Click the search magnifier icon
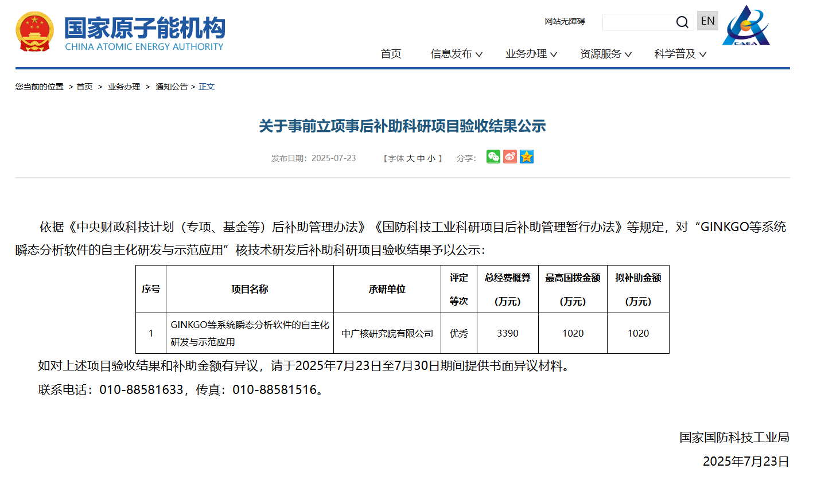This screenshot has width=817, height=480. click(682, 22)
